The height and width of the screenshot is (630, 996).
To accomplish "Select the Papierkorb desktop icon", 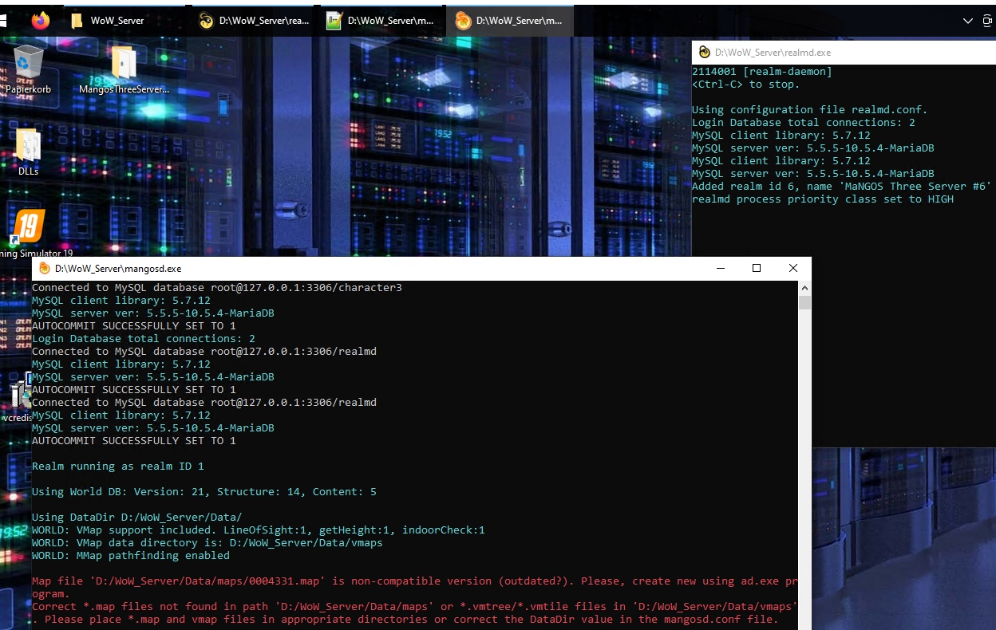I will click(x=28, y=69).
